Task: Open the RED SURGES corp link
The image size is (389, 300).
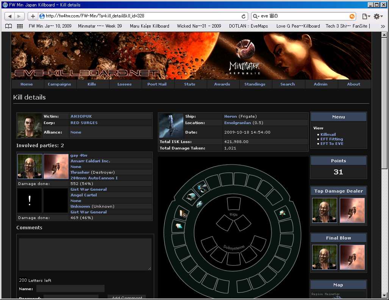Action: pyautogui.click(x=84, y=123)
